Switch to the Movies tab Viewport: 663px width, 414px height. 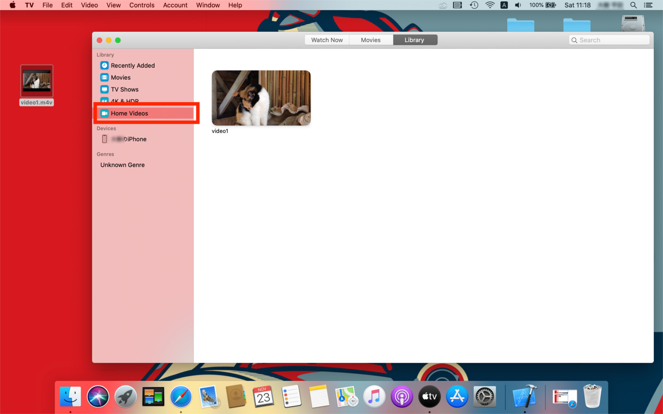pyautogui.click(x=370, y=40)
